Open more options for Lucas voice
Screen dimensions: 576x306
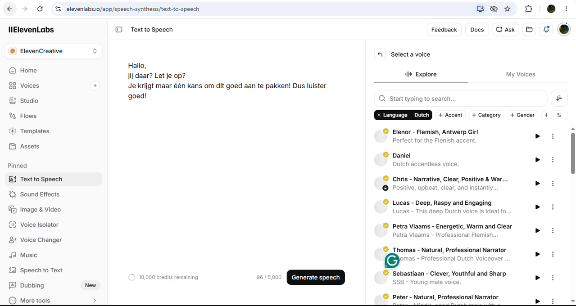[x=553, y=207]
